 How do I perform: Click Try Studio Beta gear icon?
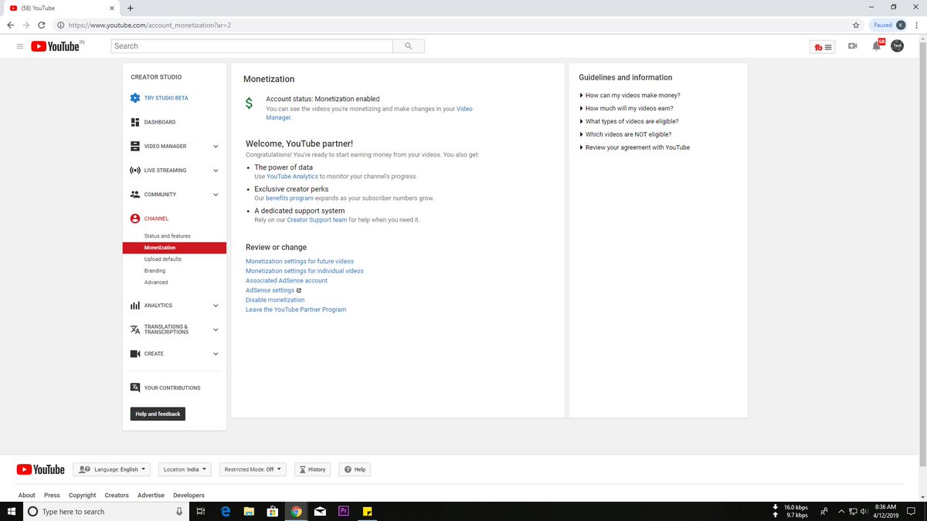(135, 98)
